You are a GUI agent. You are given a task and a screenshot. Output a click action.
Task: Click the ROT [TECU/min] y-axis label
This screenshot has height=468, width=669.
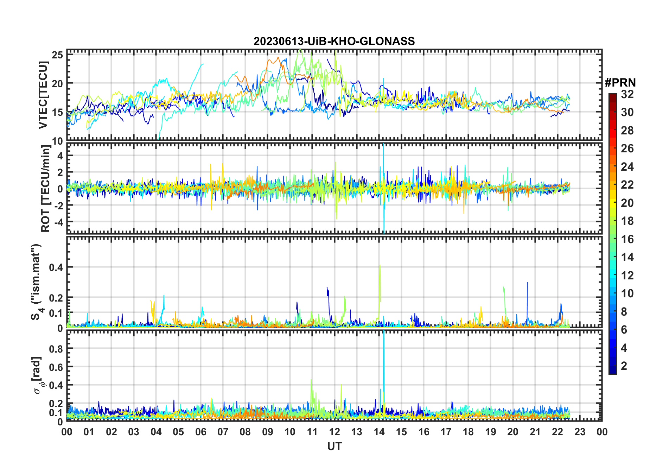tap(46, 189)
